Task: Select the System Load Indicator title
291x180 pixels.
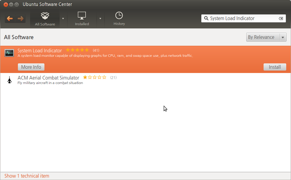Action: (40, 50)
